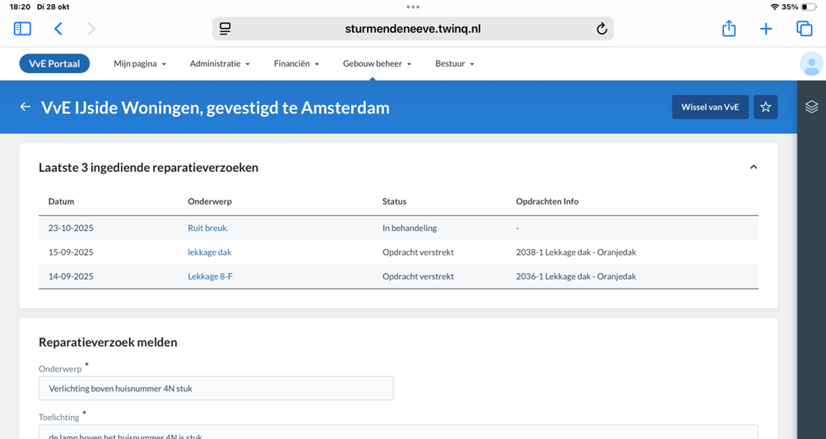The height and width of the screenshot is (439, 826).
Task: Open a new tab with plus icon
Action: click(766, 29)
